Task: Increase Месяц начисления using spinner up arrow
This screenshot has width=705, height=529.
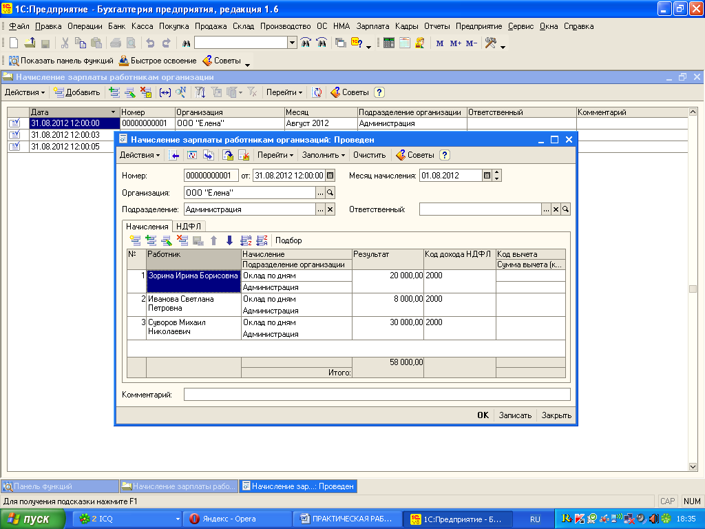Action: point(498,173)
